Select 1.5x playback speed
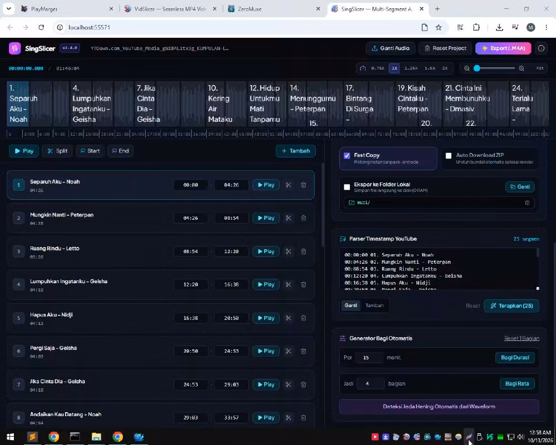This screenshot has width=556, height=445. pos(430,68)
